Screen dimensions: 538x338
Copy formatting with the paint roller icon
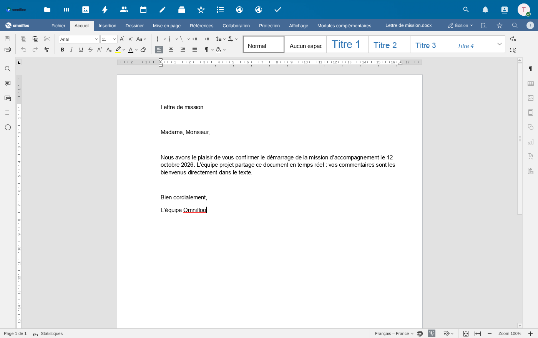(x=47, y=50)
